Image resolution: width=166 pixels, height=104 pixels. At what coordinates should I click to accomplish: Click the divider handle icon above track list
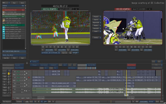click(27, 63)
